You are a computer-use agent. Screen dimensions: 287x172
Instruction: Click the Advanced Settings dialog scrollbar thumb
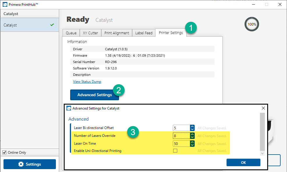(262, 132)
